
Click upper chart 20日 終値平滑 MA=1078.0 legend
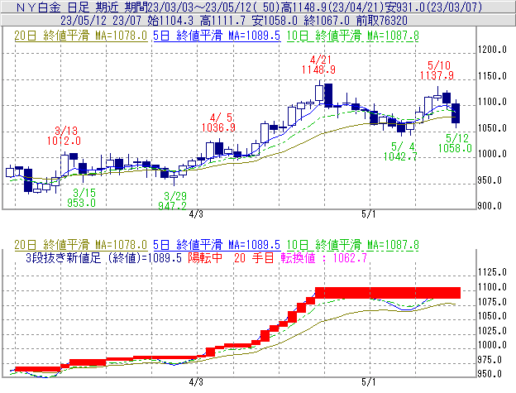(81, 36)
